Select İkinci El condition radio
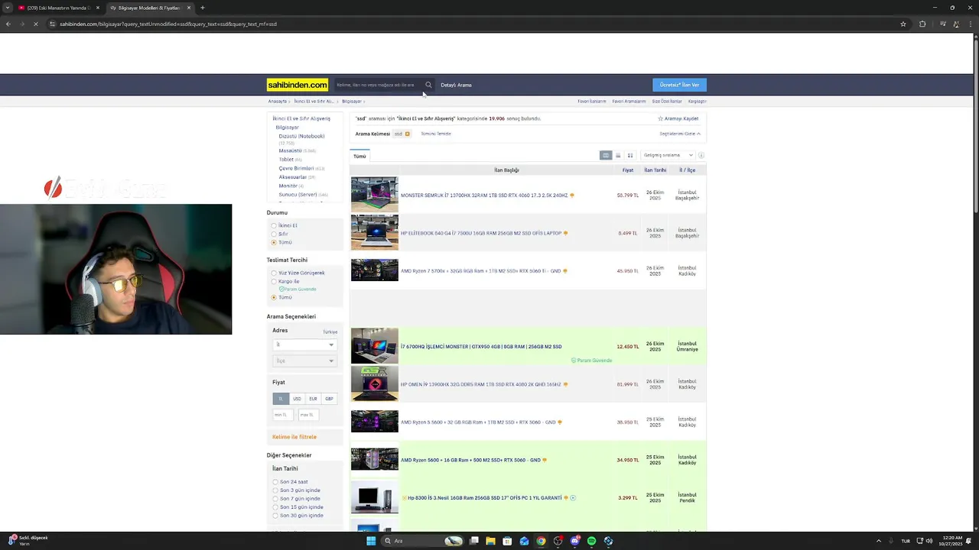The image size is (979, 550). click(274, 225)
